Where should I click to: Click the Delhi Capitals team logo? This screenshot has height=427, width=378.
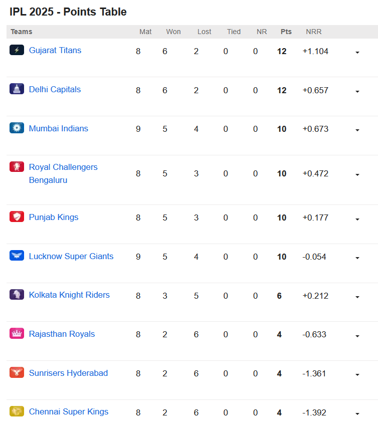(x=17, y=89)
